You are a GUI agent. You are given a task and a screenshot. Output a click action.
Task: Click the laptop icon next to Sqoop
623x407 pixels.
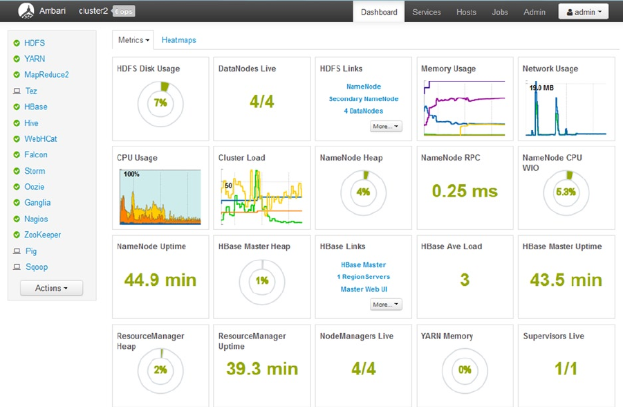(17, 267)
